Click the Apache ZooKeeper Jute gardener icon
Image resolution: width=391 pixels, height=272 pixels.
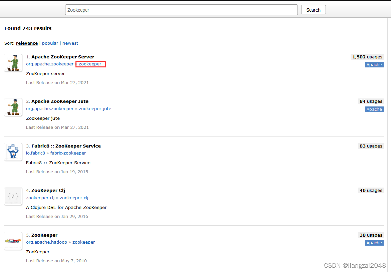click(13, 107)
